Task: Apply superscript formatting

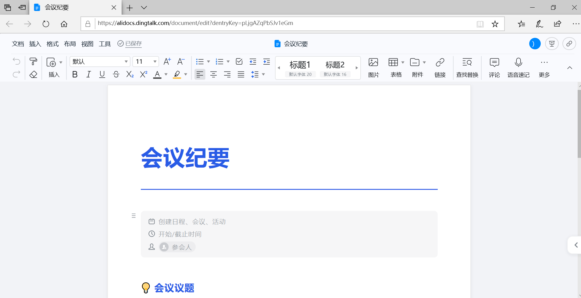Action: coord(144,74)
